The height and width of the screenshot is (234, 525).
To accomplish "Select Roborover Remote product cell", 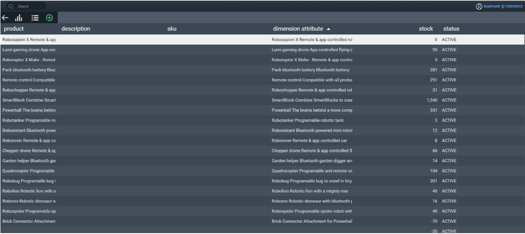I will click(29, 140).
